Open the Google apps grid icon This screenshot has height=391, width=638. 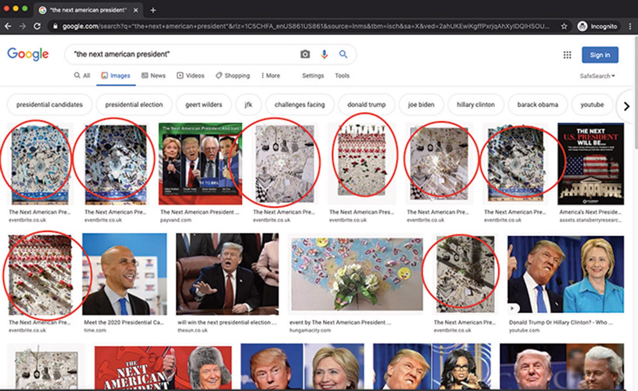tap(567, 55)
